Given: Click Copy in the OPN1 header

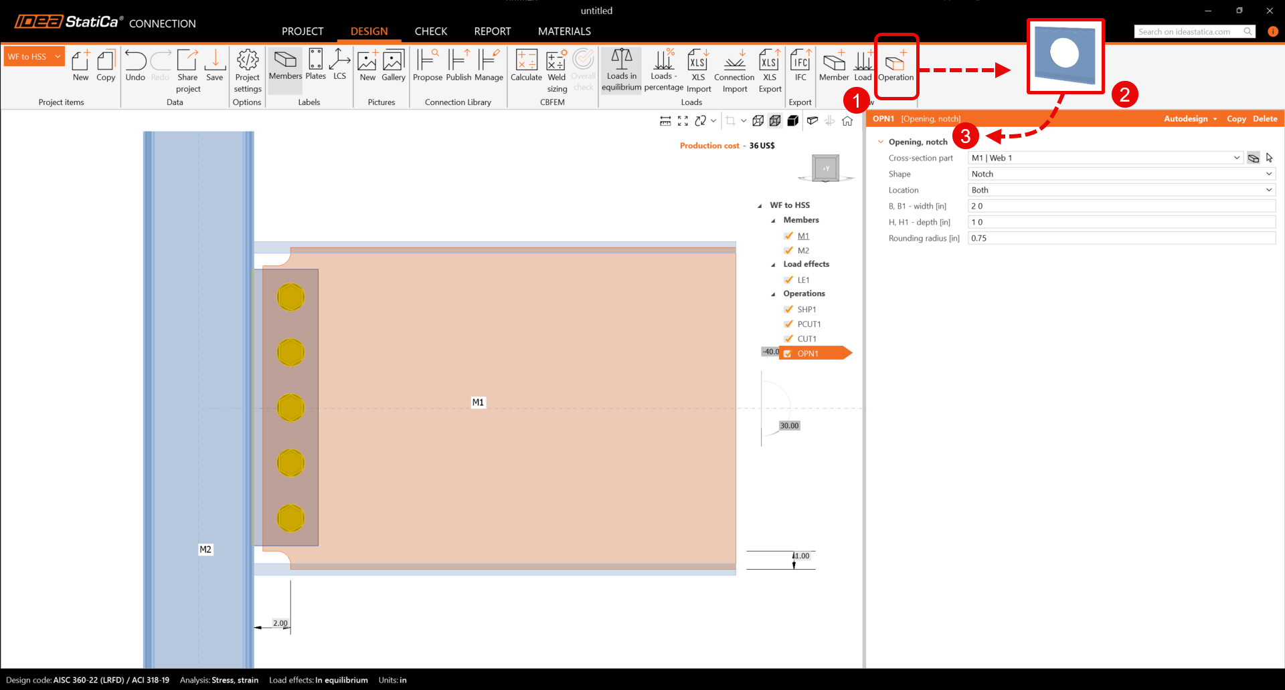Looking at the screenshot, I should point(1235,119).
